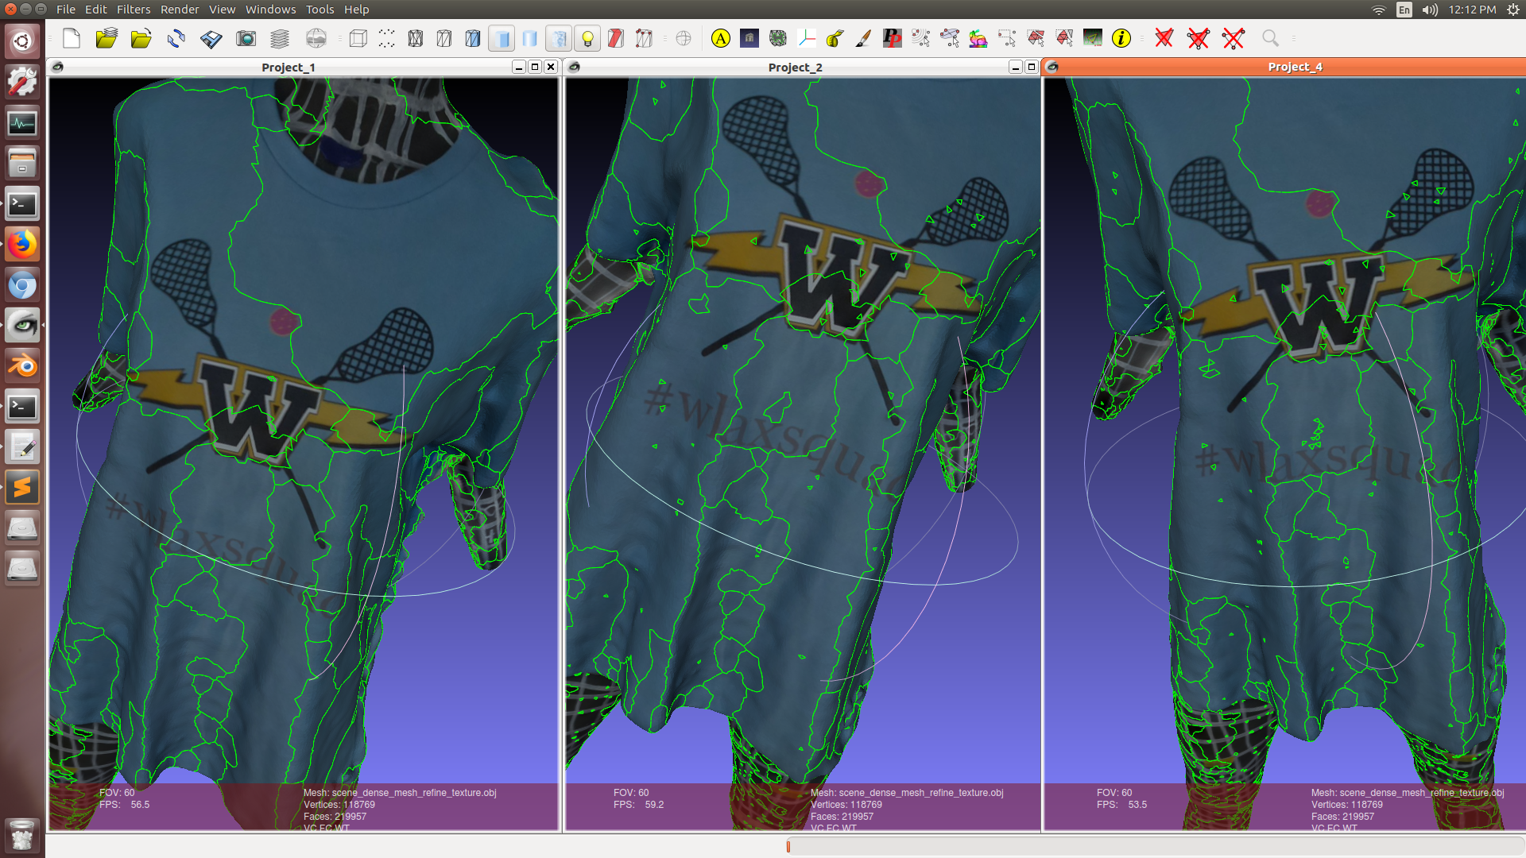Open the system gear session menu
Screen dimensions: 1526x858
pos(1512,10)
